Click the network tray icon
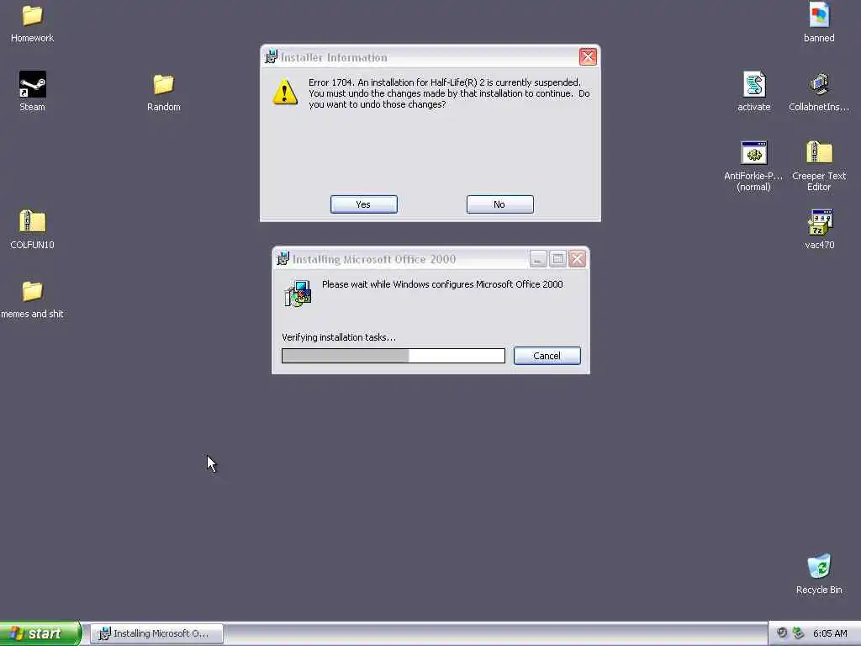 click(798, 633)
